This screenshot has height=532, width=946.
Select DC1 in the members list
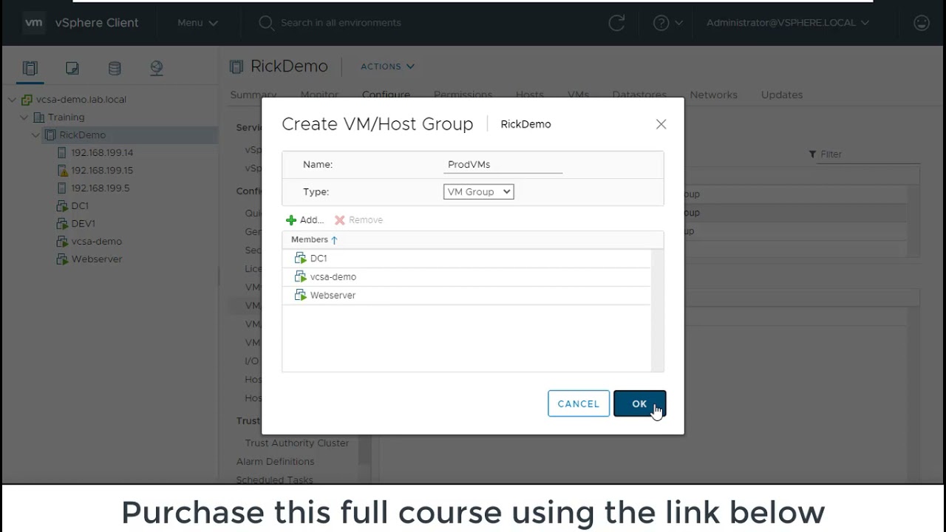466,258
